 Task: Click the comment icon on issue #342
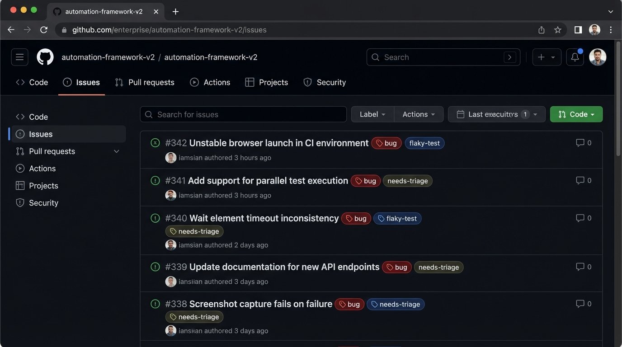click(580, 142)
